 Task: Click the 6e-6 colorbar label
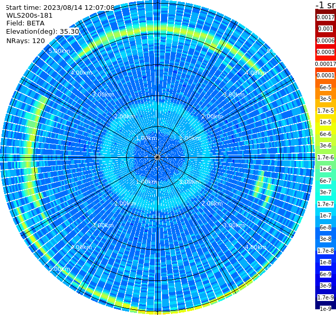coord(326,134)
